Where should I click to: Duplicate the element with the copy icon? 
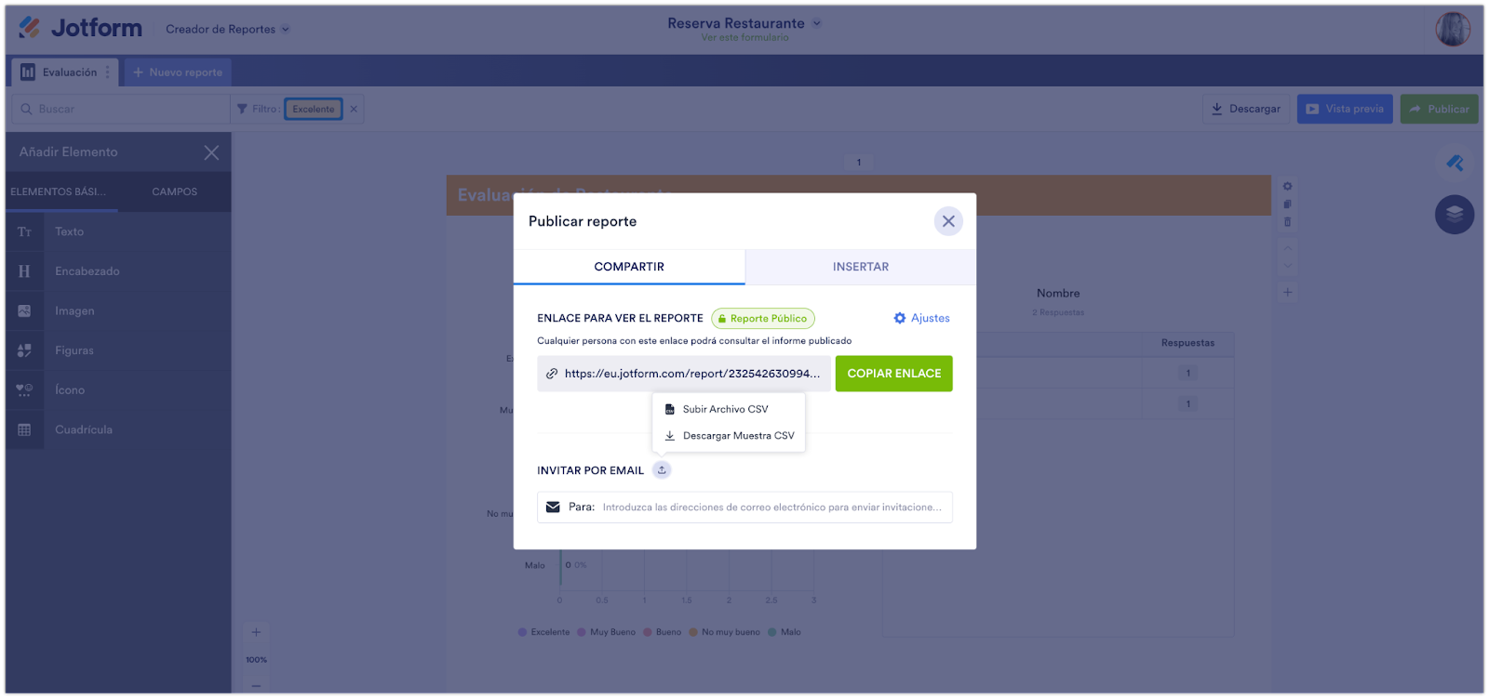pyautogui.click(x=1288, y=204)
